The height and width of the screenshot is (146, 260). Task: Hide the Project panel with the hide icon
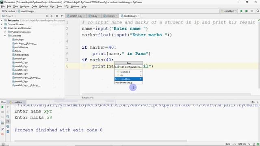pyautogui.click(x=62, y=16)
